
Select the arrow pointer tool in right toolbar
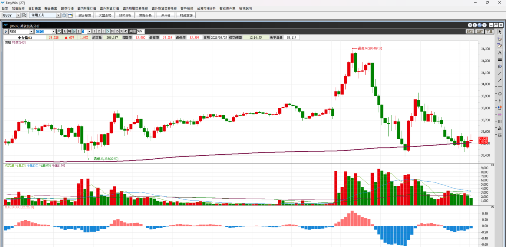pos(500,32)
